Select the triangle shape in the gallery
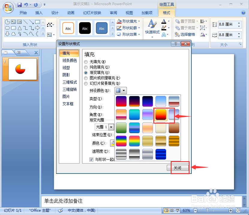The image size is (249, 215). 19,28
